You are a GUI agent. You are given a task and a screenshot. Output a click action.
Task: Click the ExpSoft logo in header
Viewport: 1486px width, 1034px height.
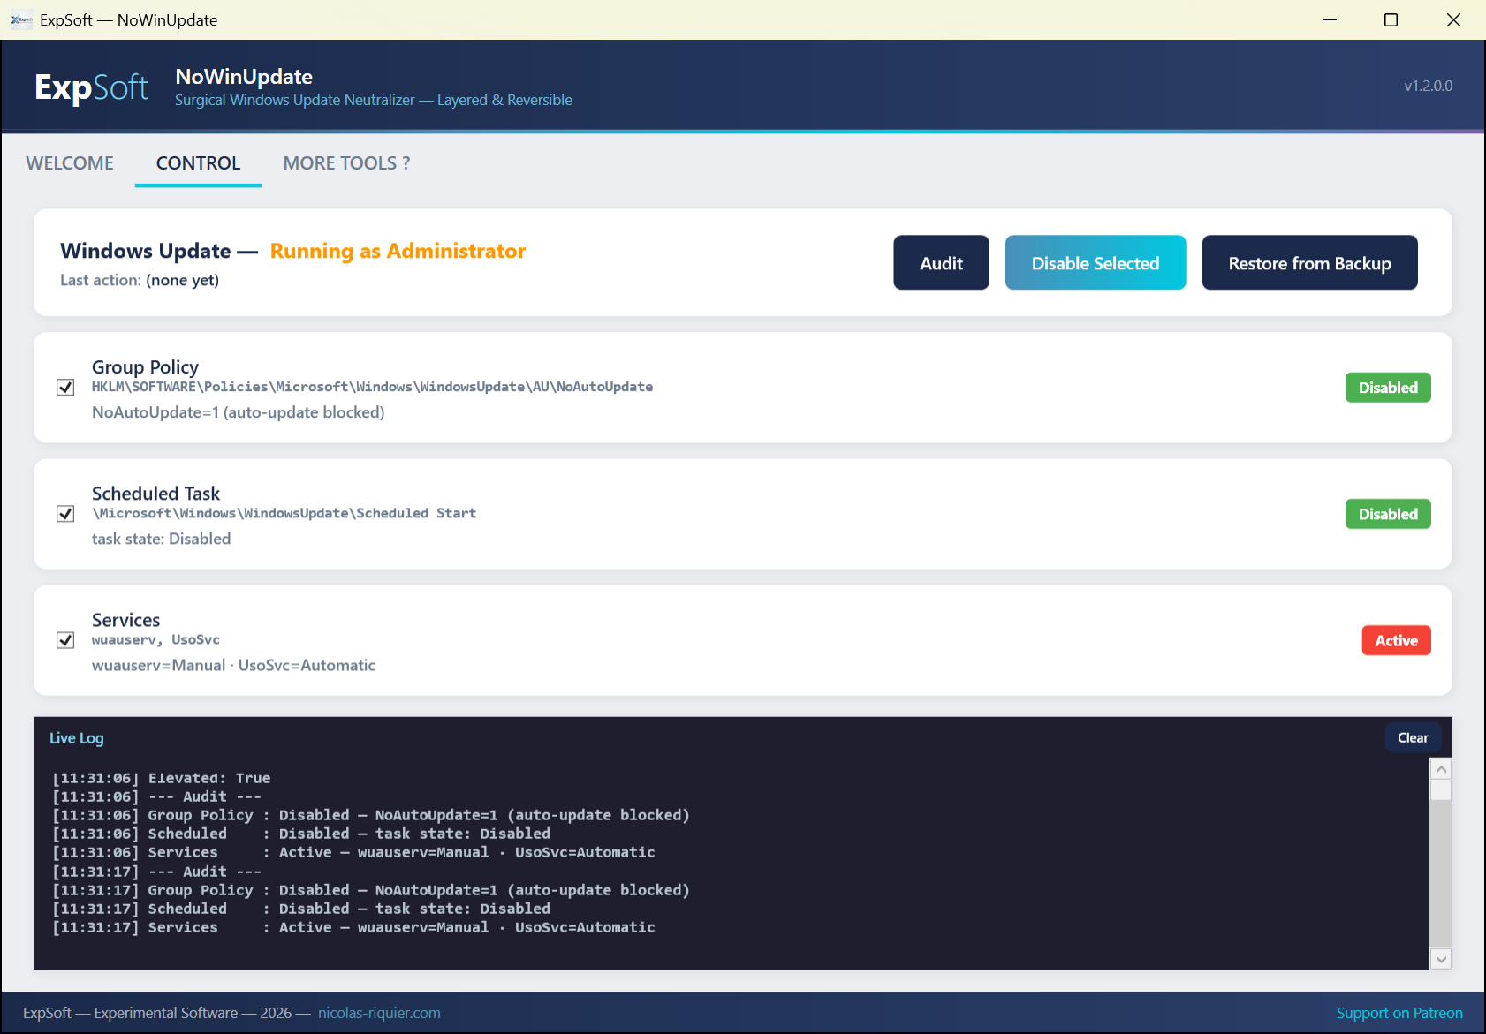tap(91, 87)
